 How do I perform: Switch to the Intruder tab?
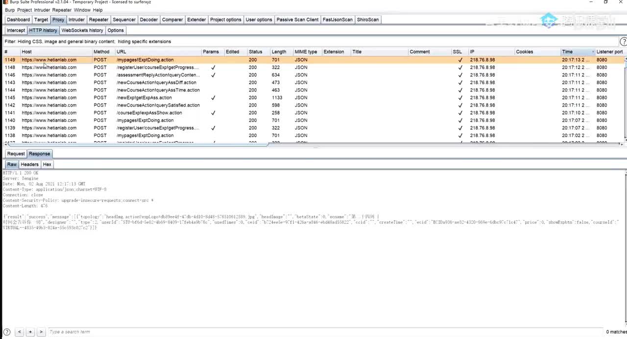pyautogui.click(x=76, y=20)
